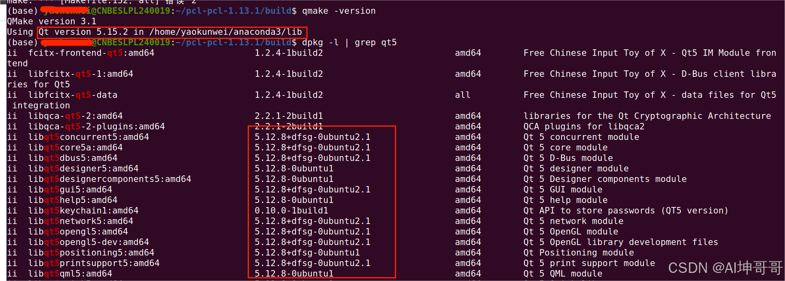Click version 5.12.8+dfsg-0ubuntu1 of libqt5positioning5

coord(307,253)
